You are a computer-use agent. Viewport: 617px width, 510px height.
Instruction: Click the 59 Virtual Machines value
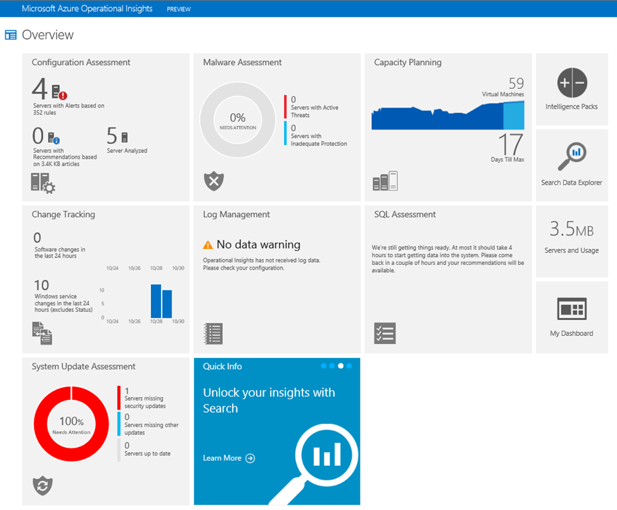click(516, 83)
